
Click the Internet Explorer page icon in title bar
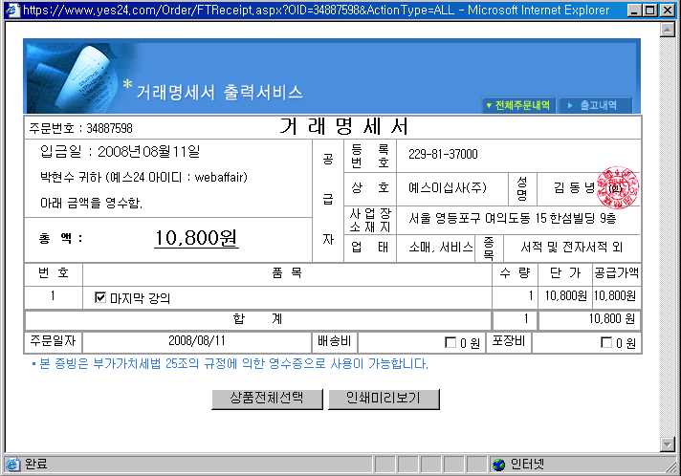point(13,10)
